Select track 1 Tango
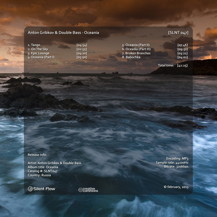 point(35,45)
